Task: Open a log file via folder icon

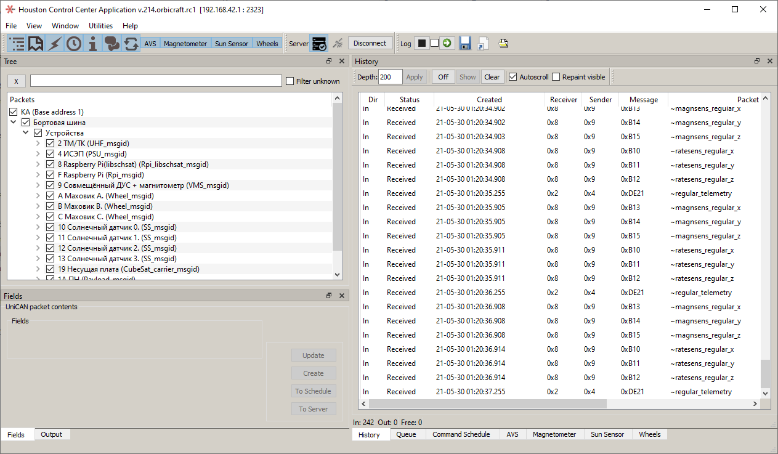Action: click(x=482, y=43)
